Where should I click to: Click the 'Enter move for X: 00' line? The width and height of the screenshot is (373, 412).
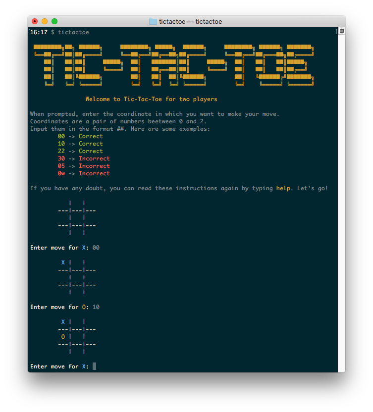[65, 248]
